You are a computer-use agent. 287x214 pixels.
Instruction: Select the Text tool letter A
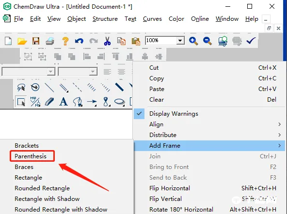click(x=64, y=102)
